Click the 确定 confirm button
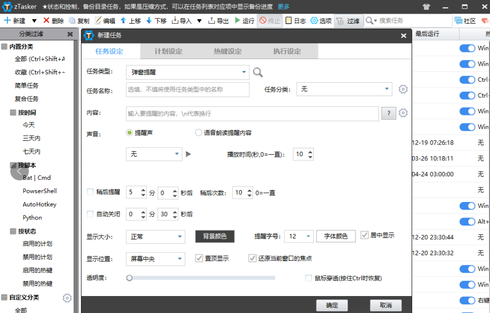The height and width of the screenshot is (313, 490). 332,305
